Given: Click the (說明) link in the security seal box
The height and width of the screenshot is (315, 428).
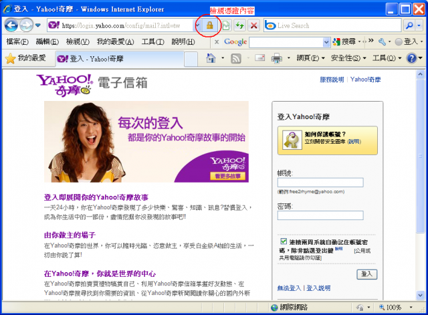Looking at the screenshot, I should pos(354,141).
